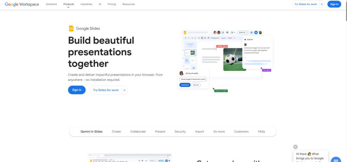Click the comment text field reading Great image
347x162 pixels.
[x=193, y=79]
